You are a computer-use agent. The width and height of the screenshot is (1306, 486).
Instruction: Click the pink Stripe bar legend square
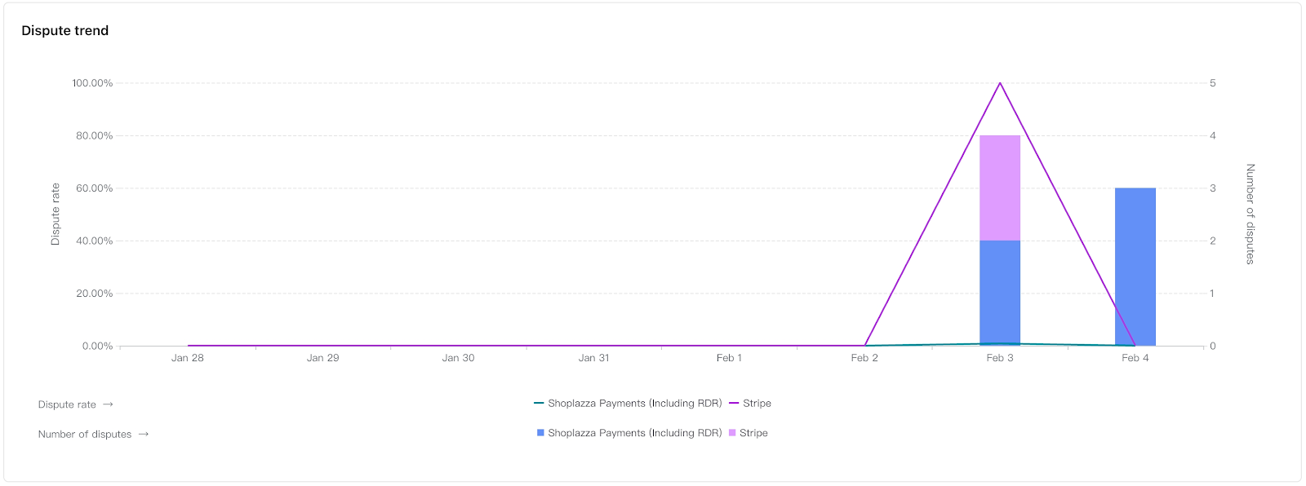[x=732, y=433]
